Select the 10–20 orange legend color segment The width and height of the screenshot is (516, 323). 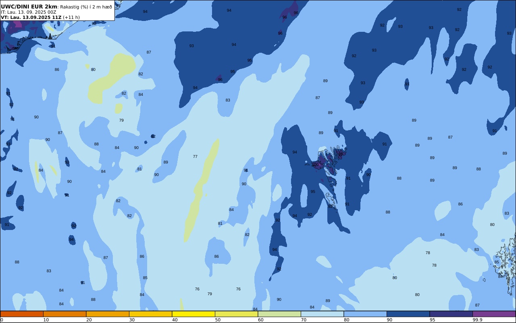(x=64, y=314)
